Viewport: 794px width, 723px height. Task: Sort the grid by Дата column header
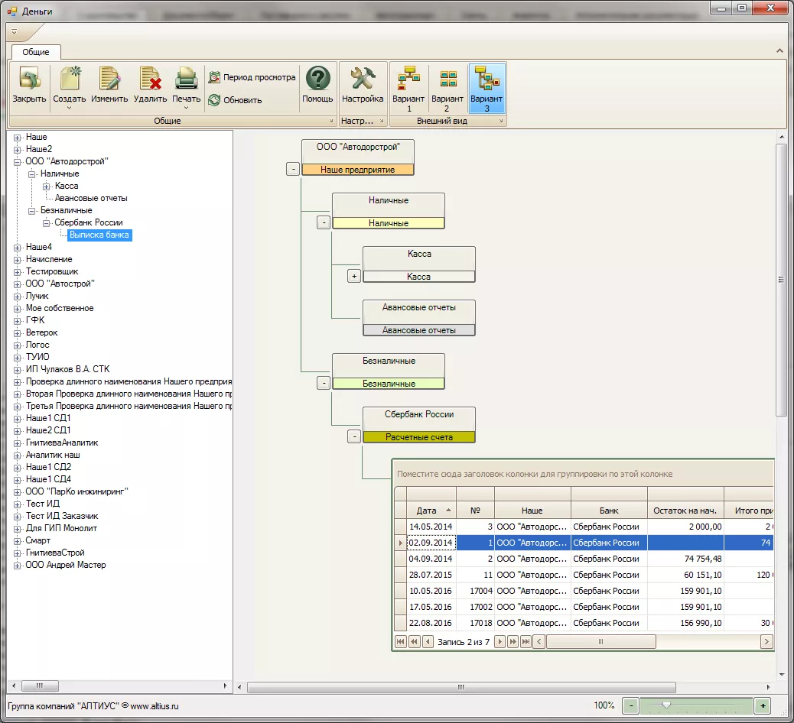(427, 511)
